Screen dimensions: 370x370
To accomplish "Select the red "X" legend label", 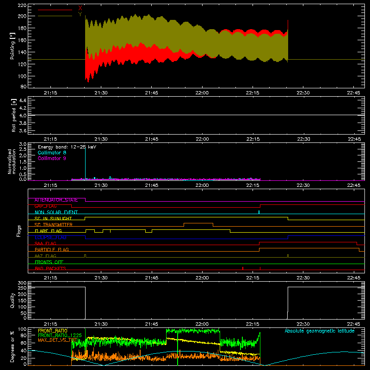I will [80, 8].
